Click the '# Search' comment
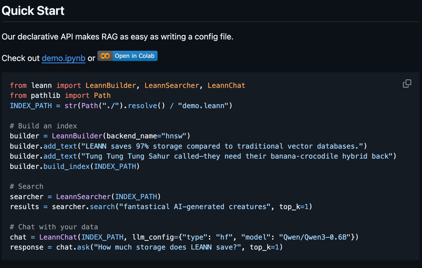Viewport: 422px width, 268px height. click(26, 186)
